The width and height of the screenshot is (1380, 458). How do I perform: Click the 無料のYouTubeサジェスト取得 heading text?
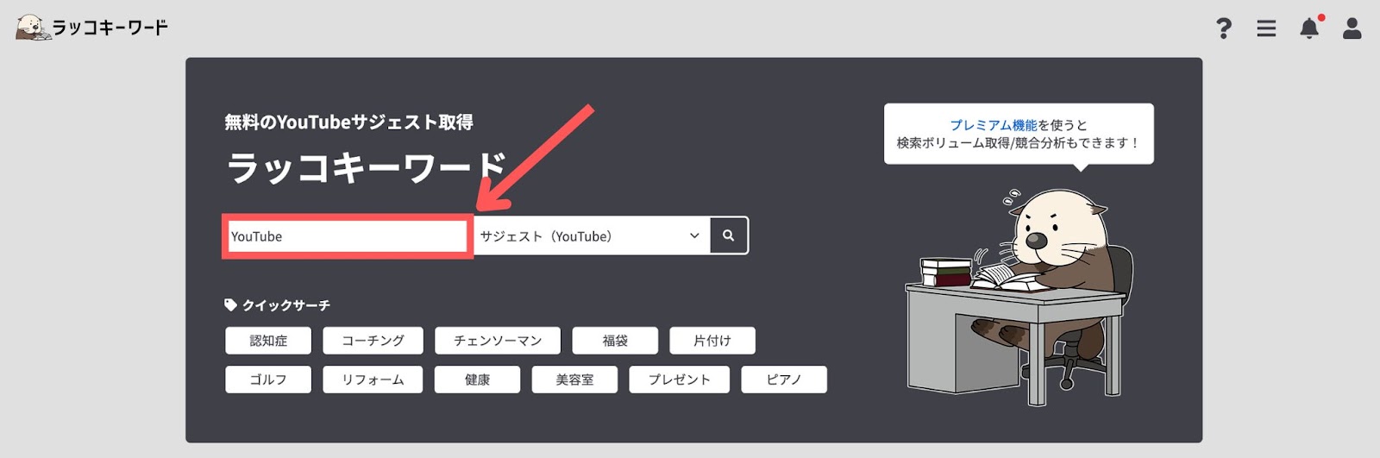[348, 122]
